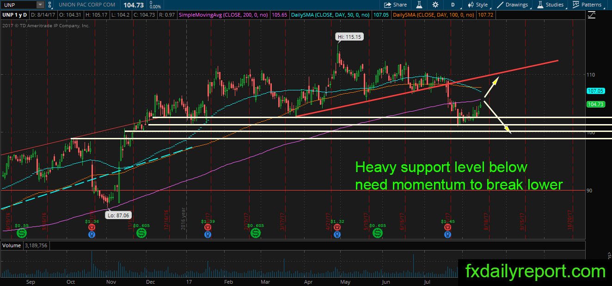612x286 pixels.
Task: Open the Style menu
Action: click(478, 5)
